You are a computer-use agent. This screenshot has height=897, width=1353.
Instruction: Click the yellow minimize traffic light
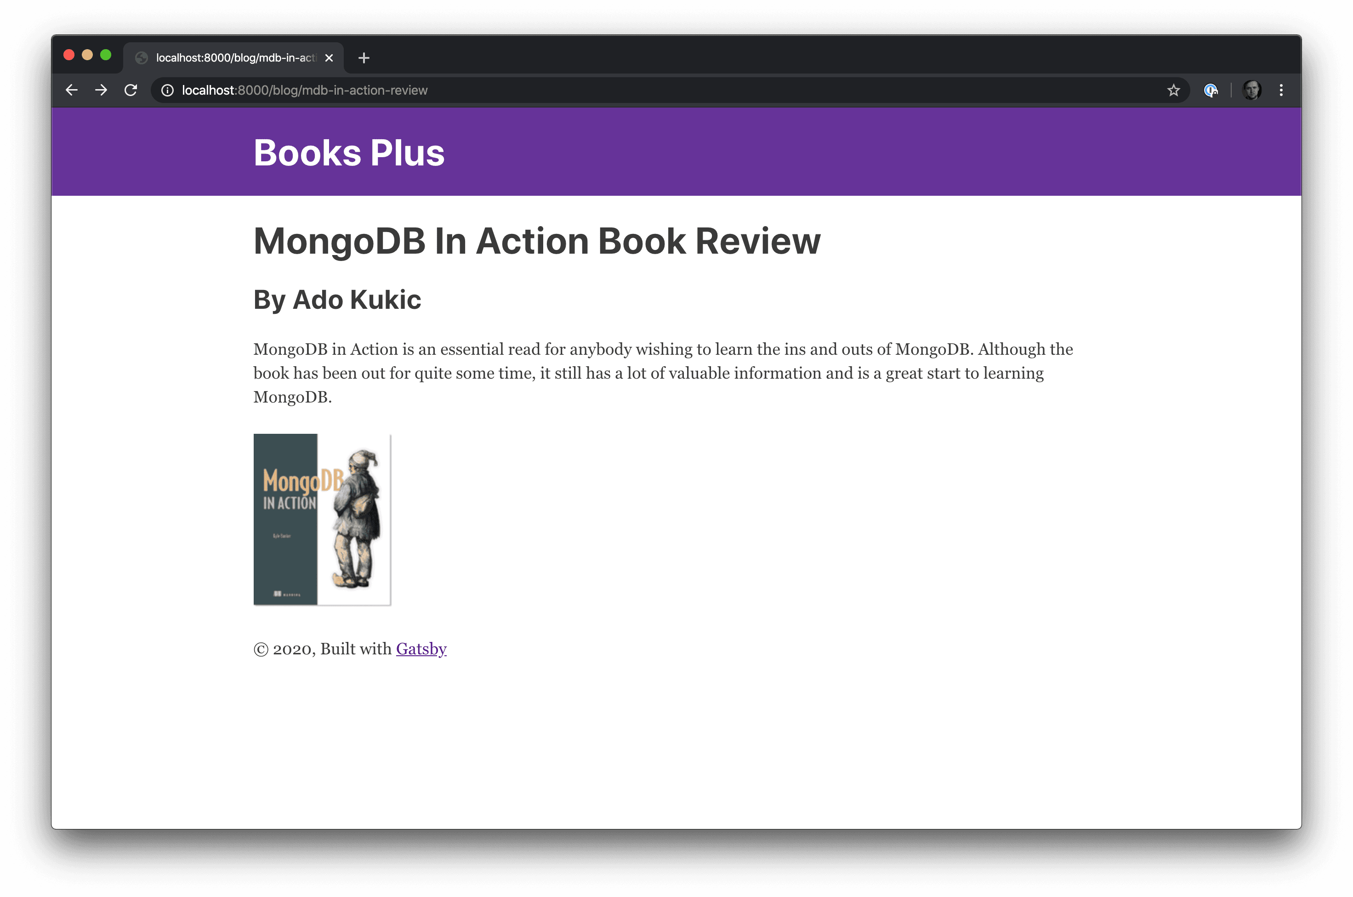click(x=87, y=54)
